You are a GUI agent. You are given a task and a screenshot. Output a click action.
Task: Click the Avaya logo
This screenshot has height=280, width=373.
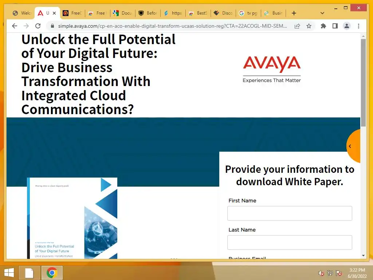[272, 64]
